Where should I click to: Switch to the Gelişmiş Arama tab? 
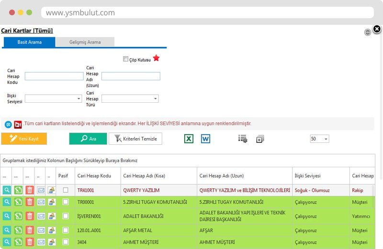(x=85, y=42)
